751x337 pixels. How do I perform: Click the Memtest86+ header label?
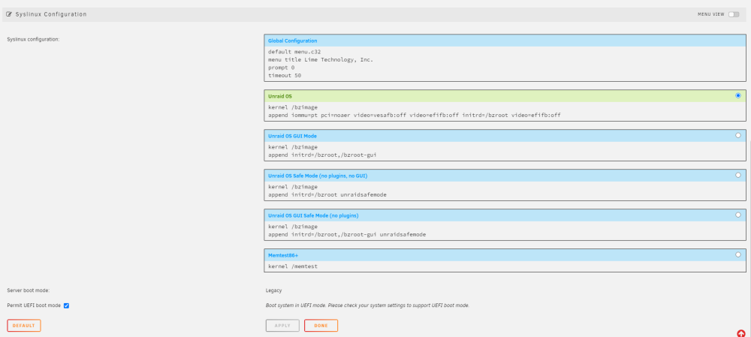click(282, 255)
